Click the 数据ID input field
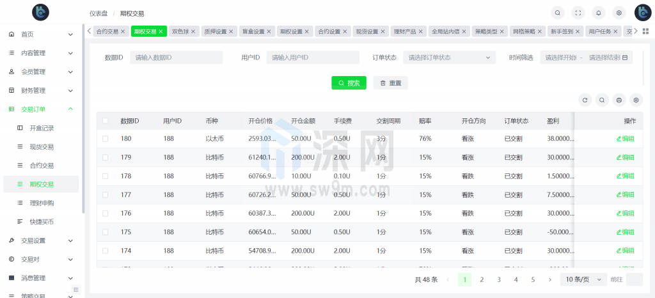The image size is (655, 298). coord(176,58)
